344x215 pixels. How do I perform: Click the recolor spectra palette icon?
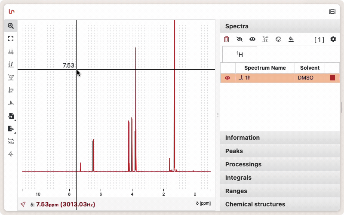[x=278, y=40]
